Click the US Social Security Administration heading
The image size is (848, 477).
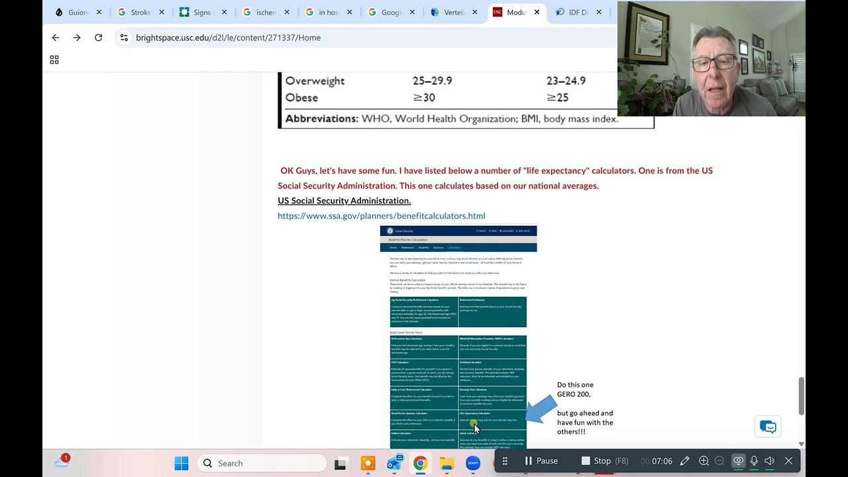pos(344,201)
